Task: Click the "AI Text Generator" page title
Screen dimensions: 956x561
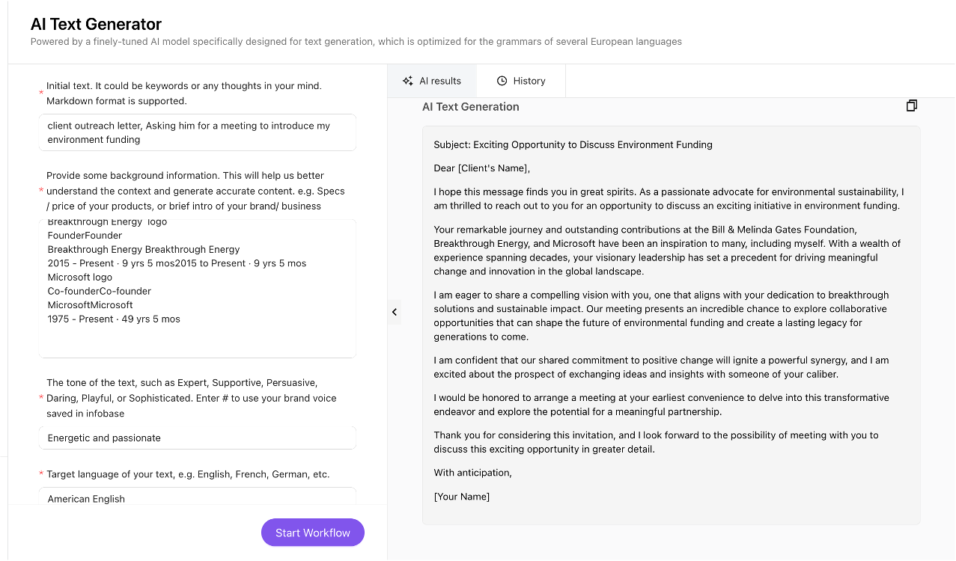Action: click(x=96, y=25)
